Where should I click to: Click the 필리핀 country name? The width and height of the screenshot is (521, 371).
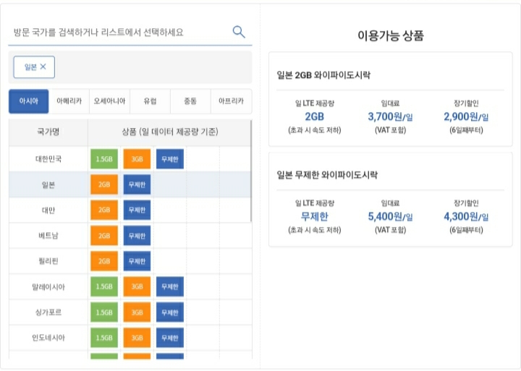coord(48,261)
